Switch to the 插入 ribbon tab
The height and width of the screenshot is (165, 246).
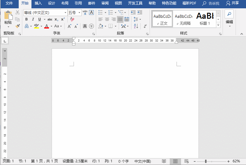(38, 3)
